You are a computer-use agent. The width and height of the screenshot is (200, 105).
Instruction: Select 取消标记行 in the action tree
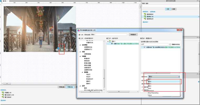pos(90,79)
